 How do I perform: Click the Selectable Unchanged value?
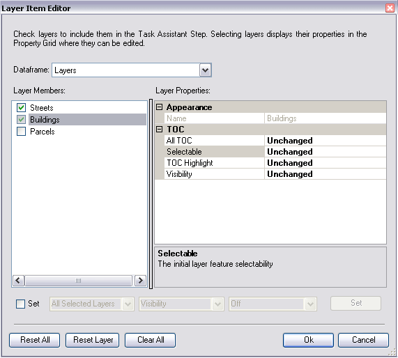(290, 152)
